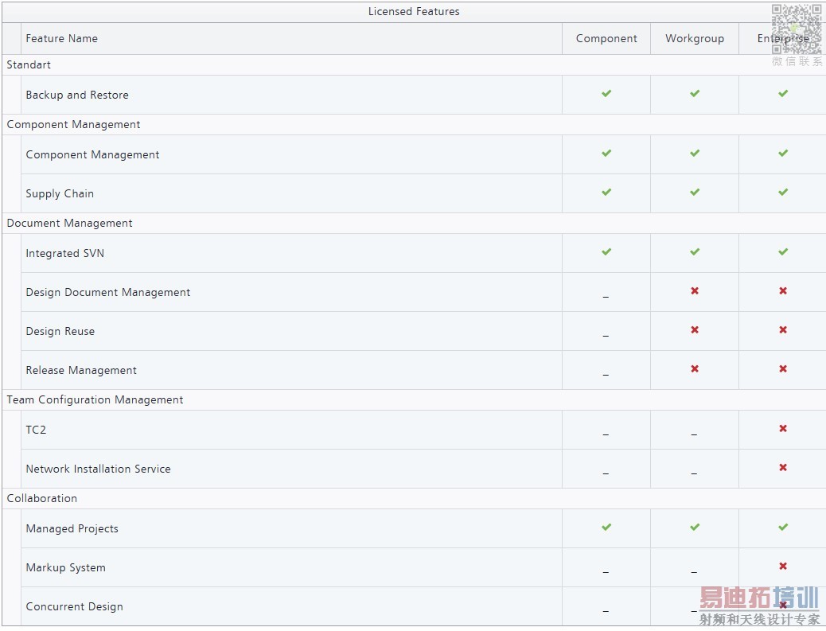Click Network Installation Service Enterprise red X
826x631 pixels.
click(783, 468)
